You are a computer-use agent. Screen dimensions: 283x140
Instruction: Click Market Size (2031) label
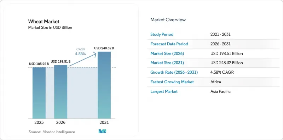[167, 63]
